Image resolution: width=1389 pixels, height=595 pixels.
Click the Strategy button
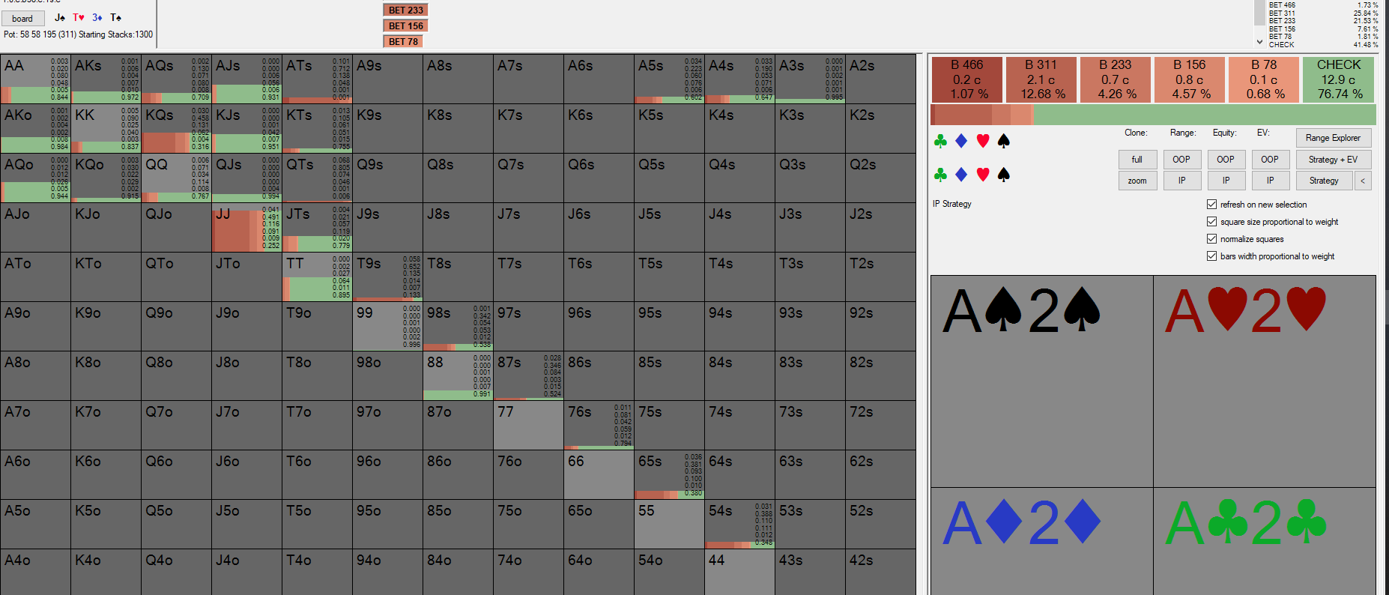(1324, 181)
